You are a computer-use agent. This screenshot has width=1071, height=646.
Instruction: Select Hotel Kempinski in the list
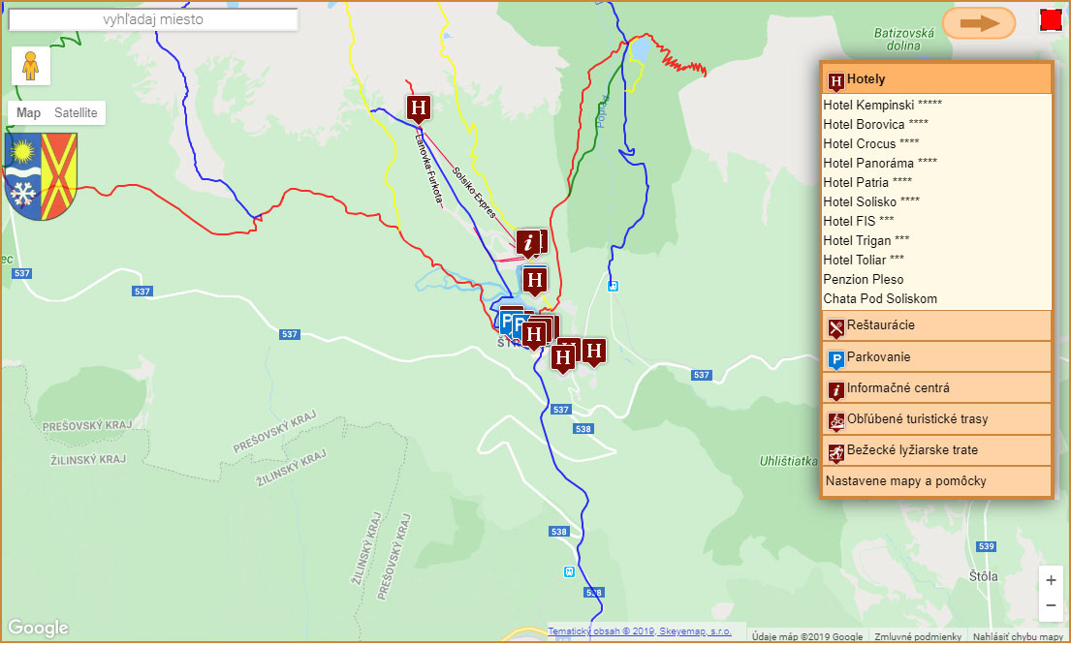(882, 105)
